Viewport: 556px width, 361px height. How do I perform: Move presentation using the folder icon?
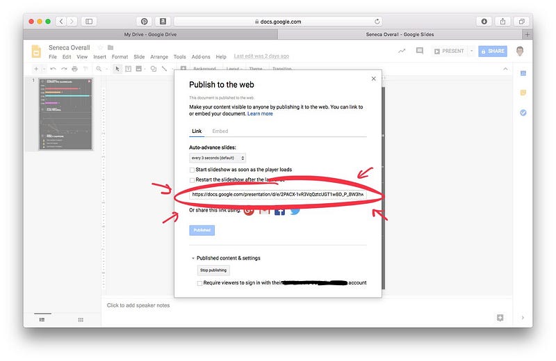pos(111,47)
